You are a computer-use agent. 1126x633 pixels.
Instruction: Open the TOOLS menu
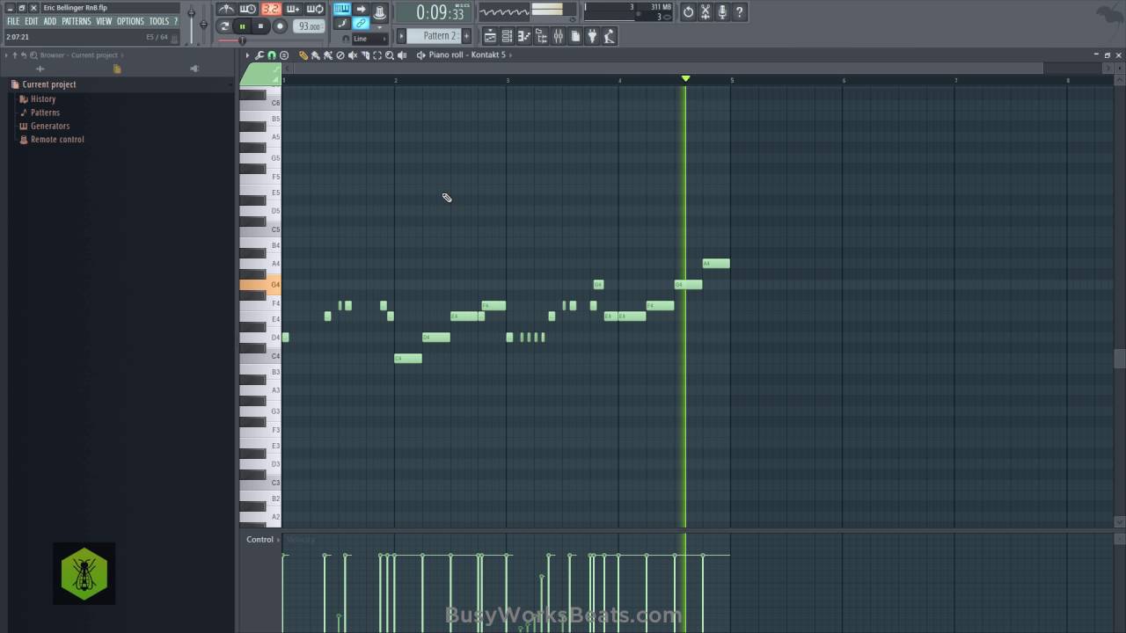(x=158, y=21)
